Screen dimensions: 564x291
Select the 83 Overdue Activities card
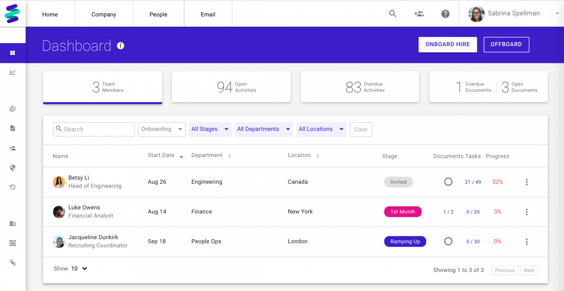360,87
